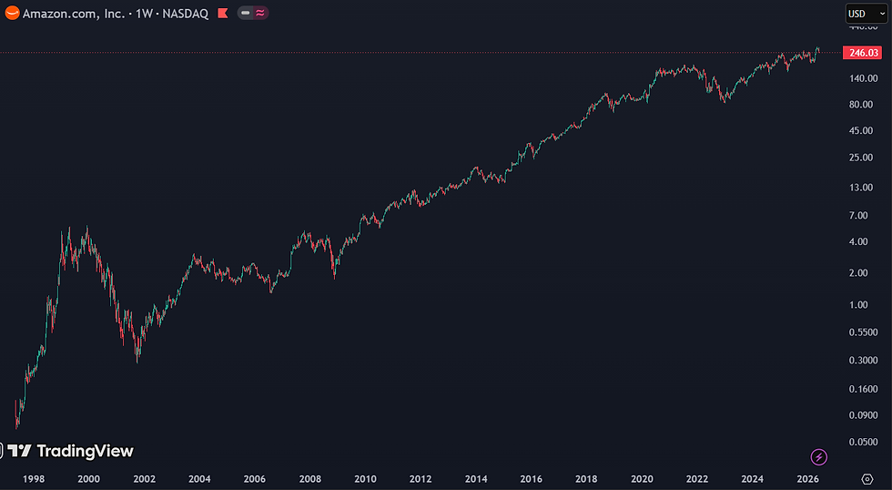Click the 25.00 price axis label

pyautogui.click(x=861, y=158)
